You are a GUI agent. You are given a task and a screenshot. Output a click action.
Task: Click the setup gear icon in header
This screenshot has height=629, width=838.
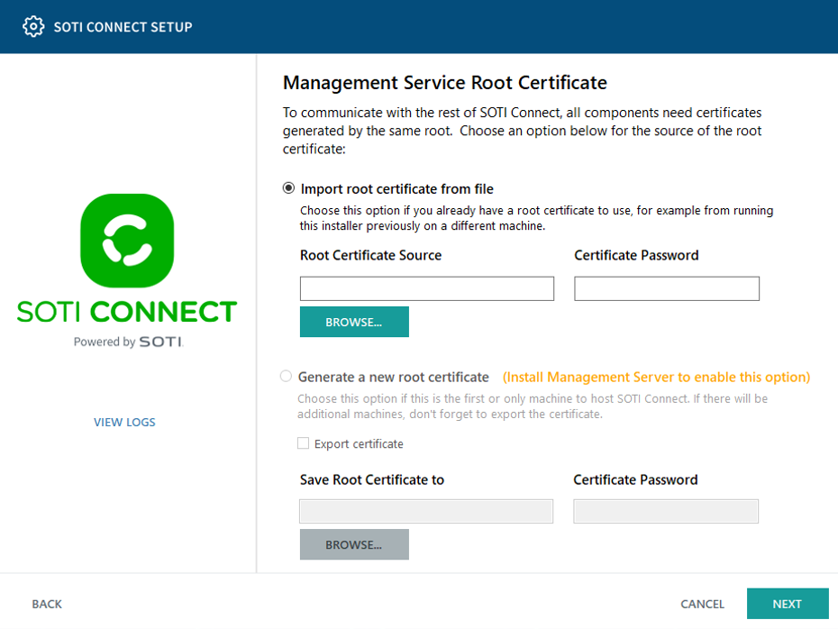tap(33, 26)
